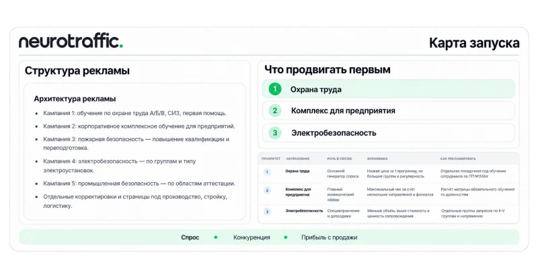Viewport: 538px width, 269px height.
Task: Select number 3 badge next to Электробезопасность
Action: coord(275,132)
